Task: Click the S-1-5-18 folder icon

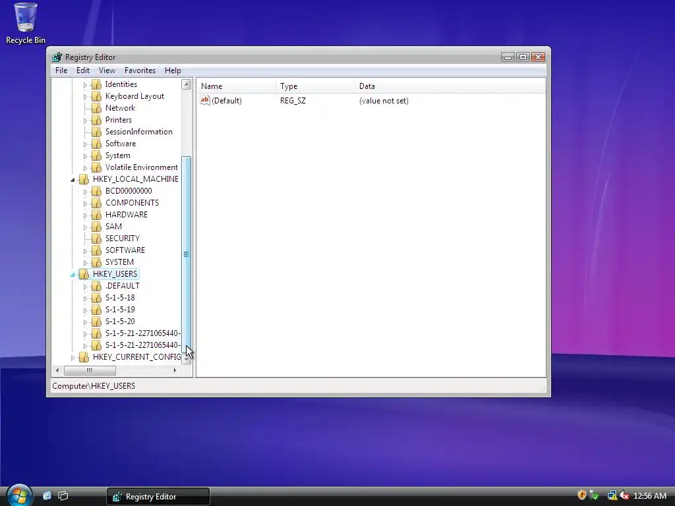Action: click(96, 298)
